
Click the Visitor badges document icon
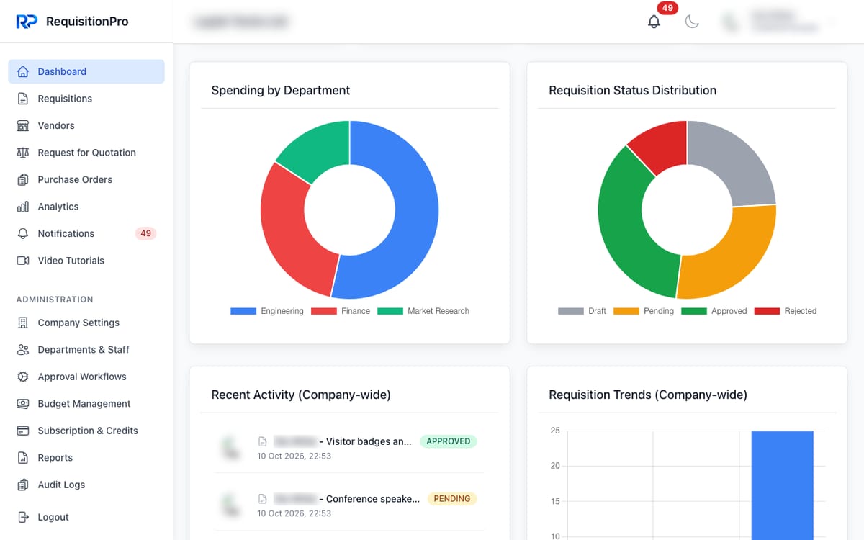coord(263,442)
